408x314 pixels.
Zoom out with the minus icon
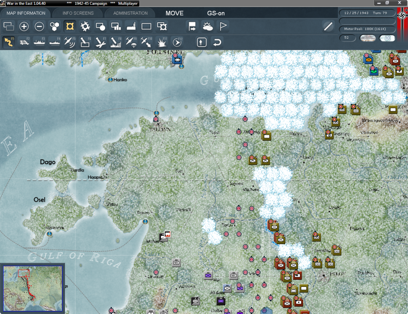pos(39,26)
